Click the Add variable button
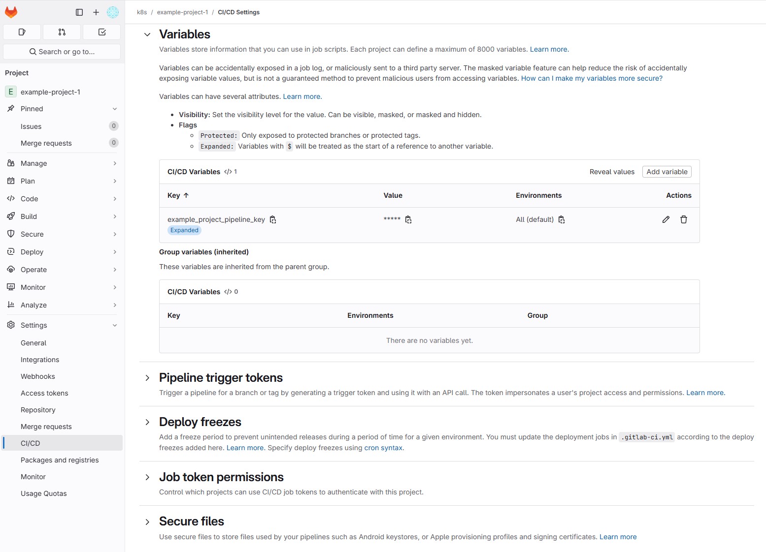766x552 pixels. 667,172
